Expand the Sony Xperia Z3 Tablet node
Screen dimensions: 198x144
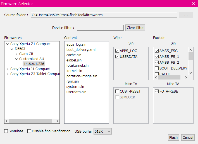click(x=8, y=74)
